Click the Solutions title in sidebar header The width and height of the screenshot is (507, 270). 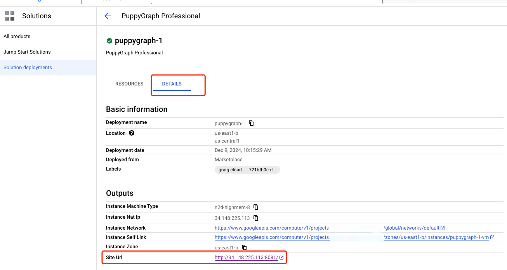(x=36, y=16)
